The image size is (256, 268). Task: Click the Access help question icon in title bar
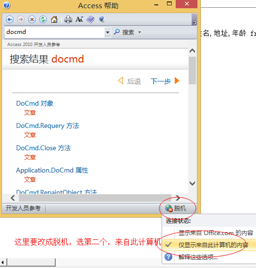(7, 5)
